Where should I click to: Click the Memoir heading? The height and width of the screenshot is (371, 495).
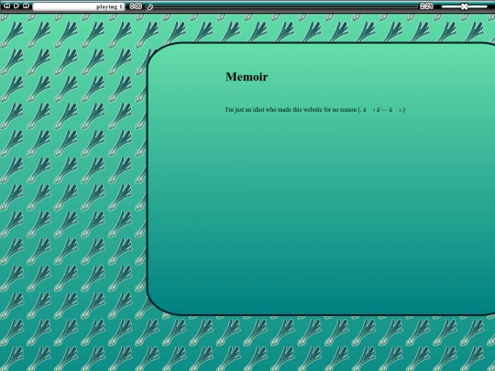247,77
